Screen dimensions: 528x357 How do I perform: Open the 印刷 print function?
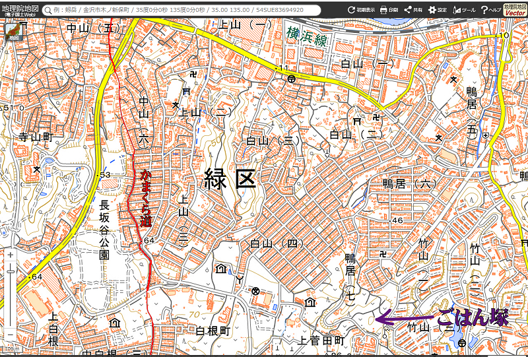pyautogui.click(x=389, y=10)
